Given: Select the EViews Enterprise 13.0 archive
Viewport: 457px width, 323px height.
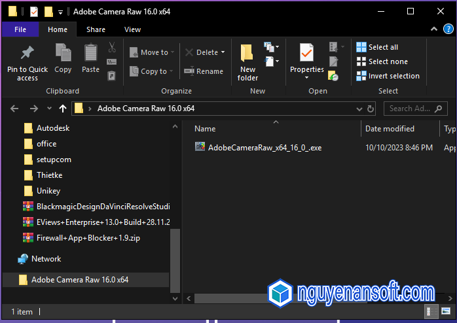Looking at the screenshot, I should point(96,222).
